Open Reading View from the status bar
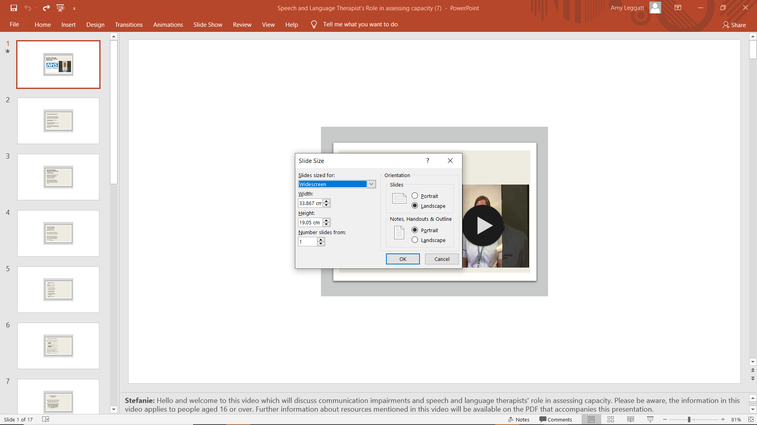 pos(630,419)
